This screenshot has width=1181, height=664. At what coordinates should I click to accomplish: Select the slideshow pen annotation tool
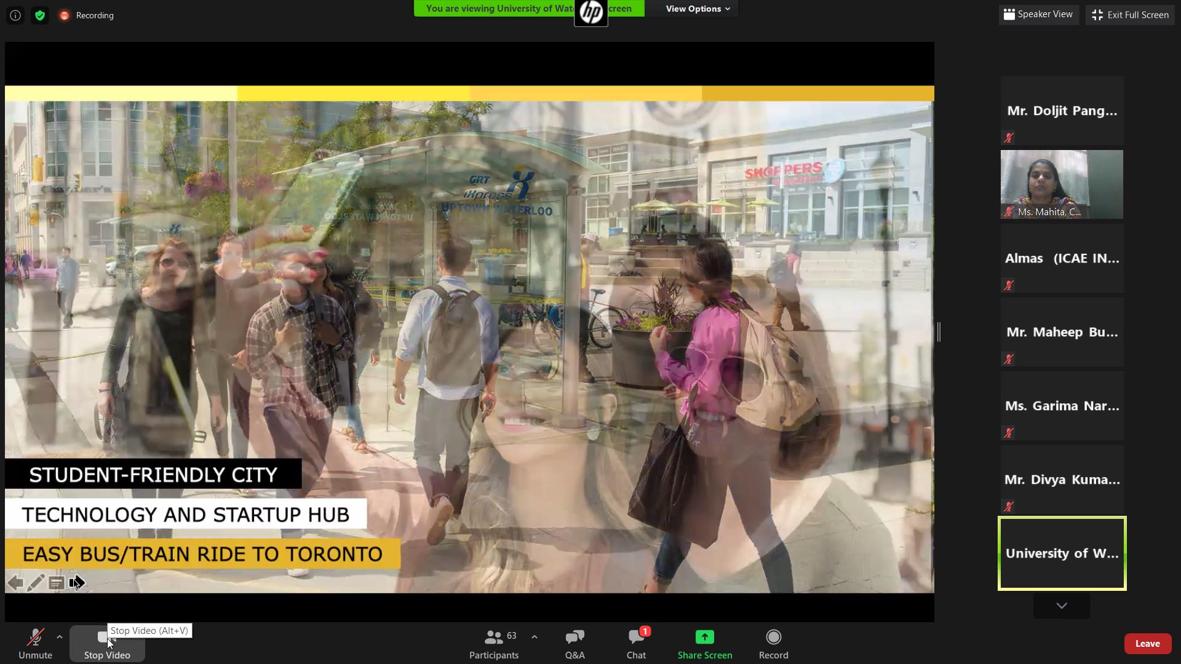[x=36, y=582]
